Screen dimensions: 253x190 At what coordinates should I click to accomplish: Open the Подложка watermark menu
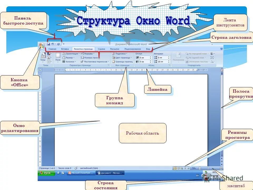pos(120,54)
